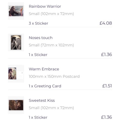Open the Warm Embrace postcard thumbnail
The width and height of the screenshot is (120, 120).
click(16, 74)
